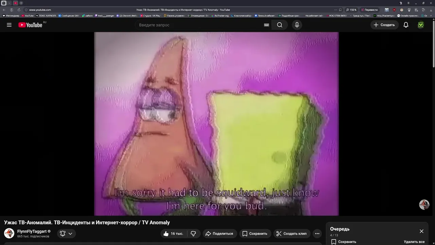Open the FlynnFlyTaggart channel avatar
Image resolution: width=435 pixels, height=245 pixels.
click(x=9, y=233)
